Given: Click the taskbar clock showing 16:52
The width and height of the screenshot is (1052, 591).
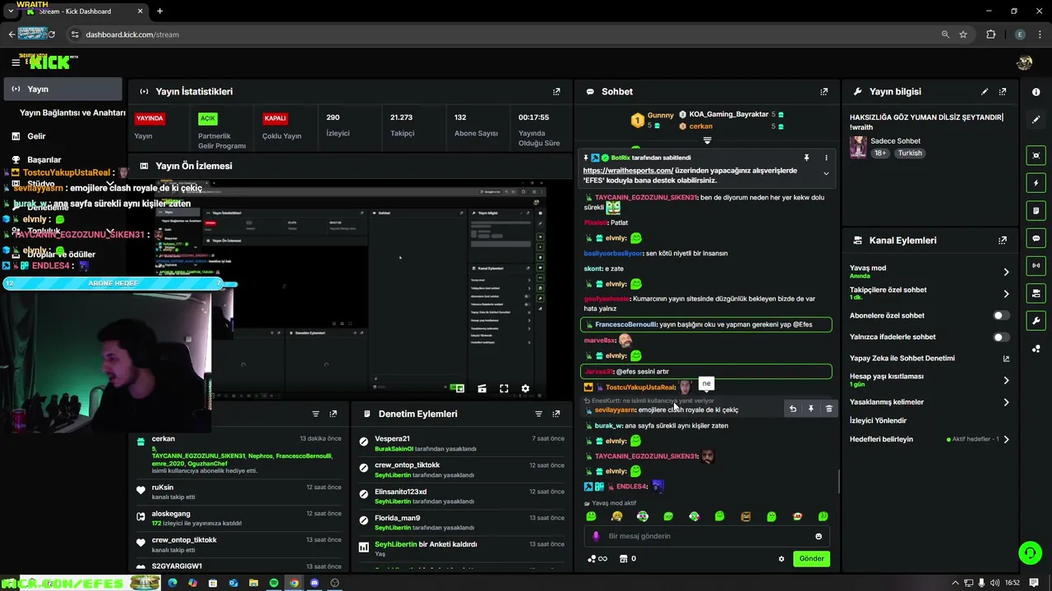Looking at the screenshot, I should [1012, 583].
